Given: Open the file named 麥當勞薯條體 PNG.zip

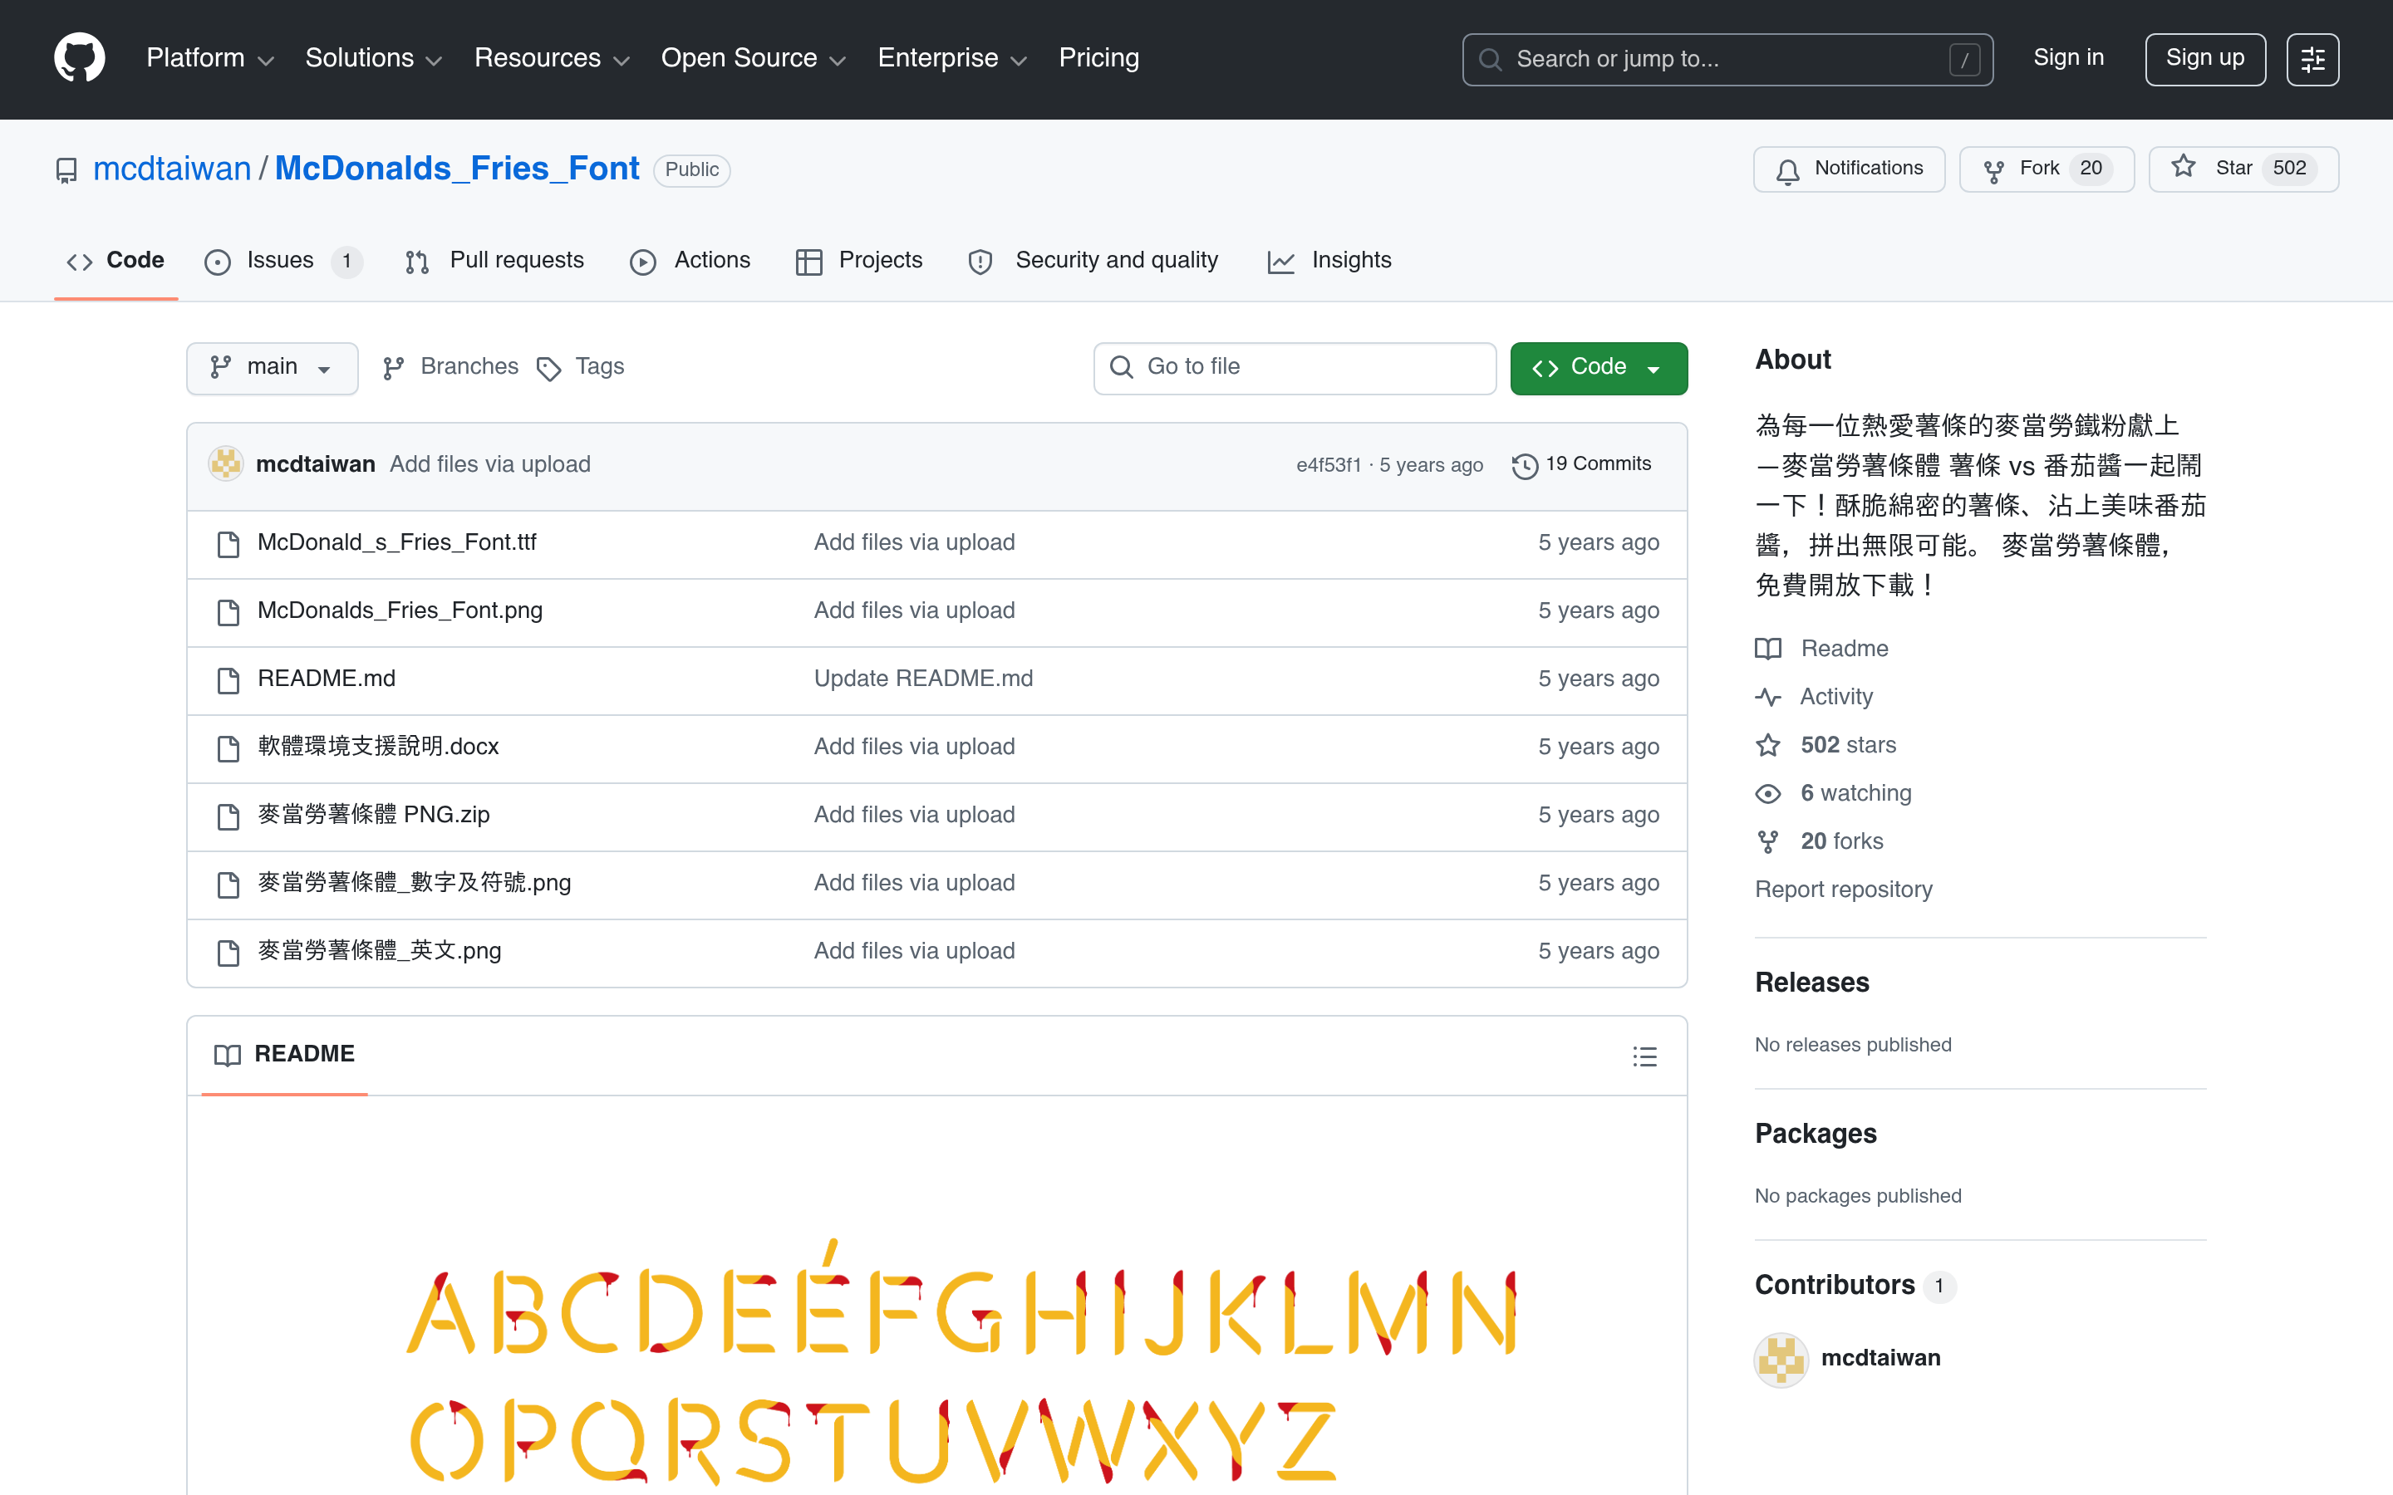Looking at the screenshot, I should [x=374, y=815].
